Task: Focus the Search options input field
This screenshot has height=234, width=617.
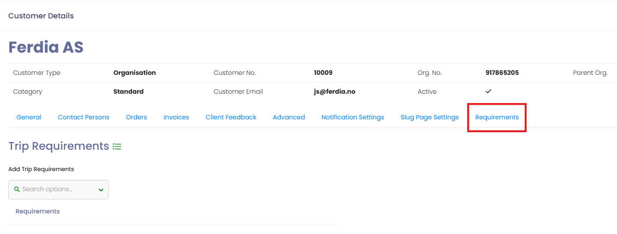Action: tap(56, 189)
